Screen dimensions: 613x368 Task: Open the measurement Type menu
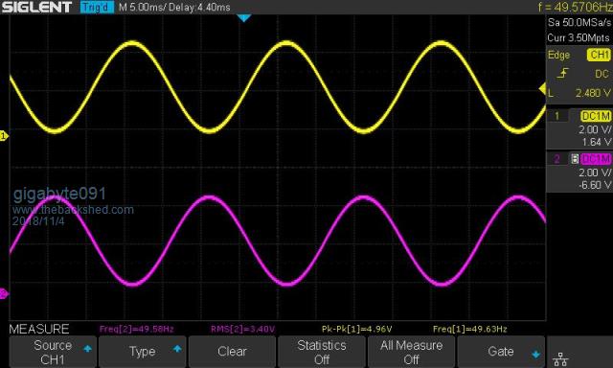[143, 352]
